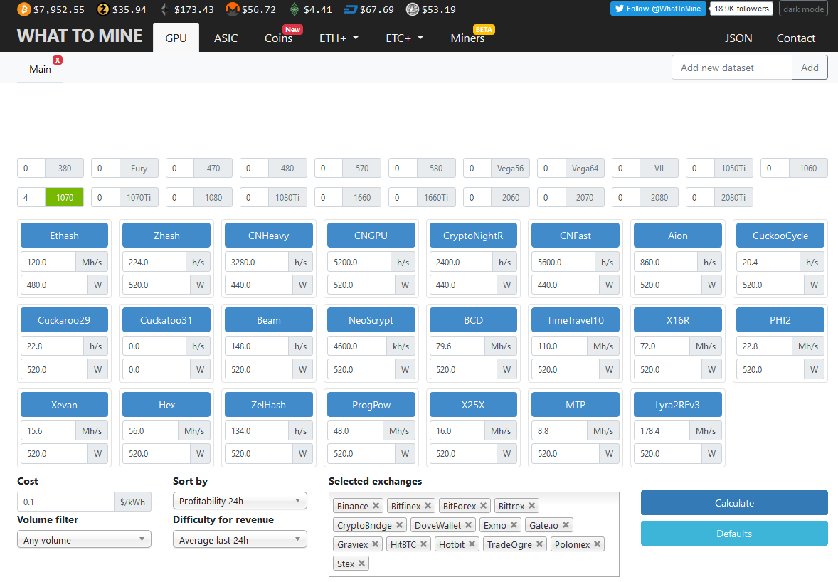This screenshot has height=582, width=838.
Task: Toggle the 2080Ti GPU button
Action: (x=733, y=197)
